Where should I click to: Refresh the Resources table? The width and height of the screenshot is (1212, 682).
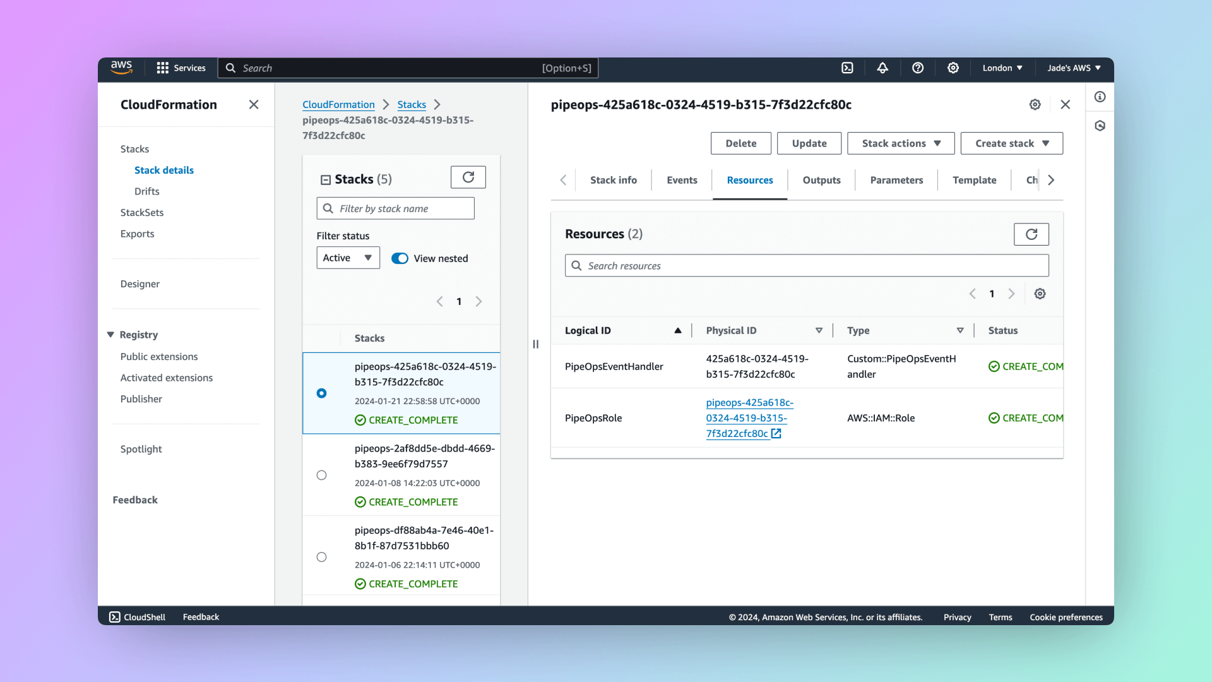pos(1031,234)
